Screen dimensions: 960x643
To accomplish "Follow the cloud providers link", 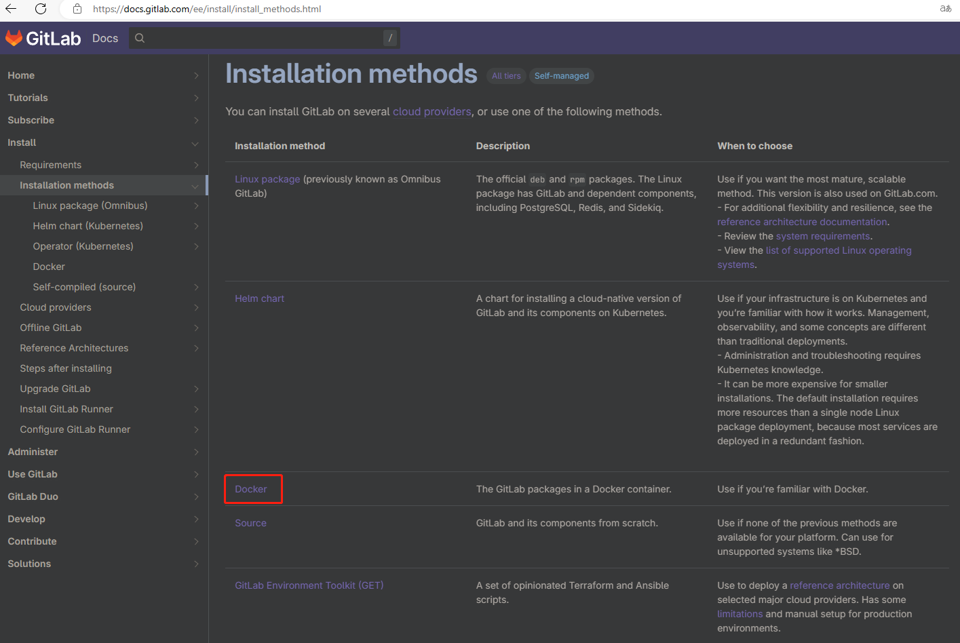I will click(x=432, y=111).
